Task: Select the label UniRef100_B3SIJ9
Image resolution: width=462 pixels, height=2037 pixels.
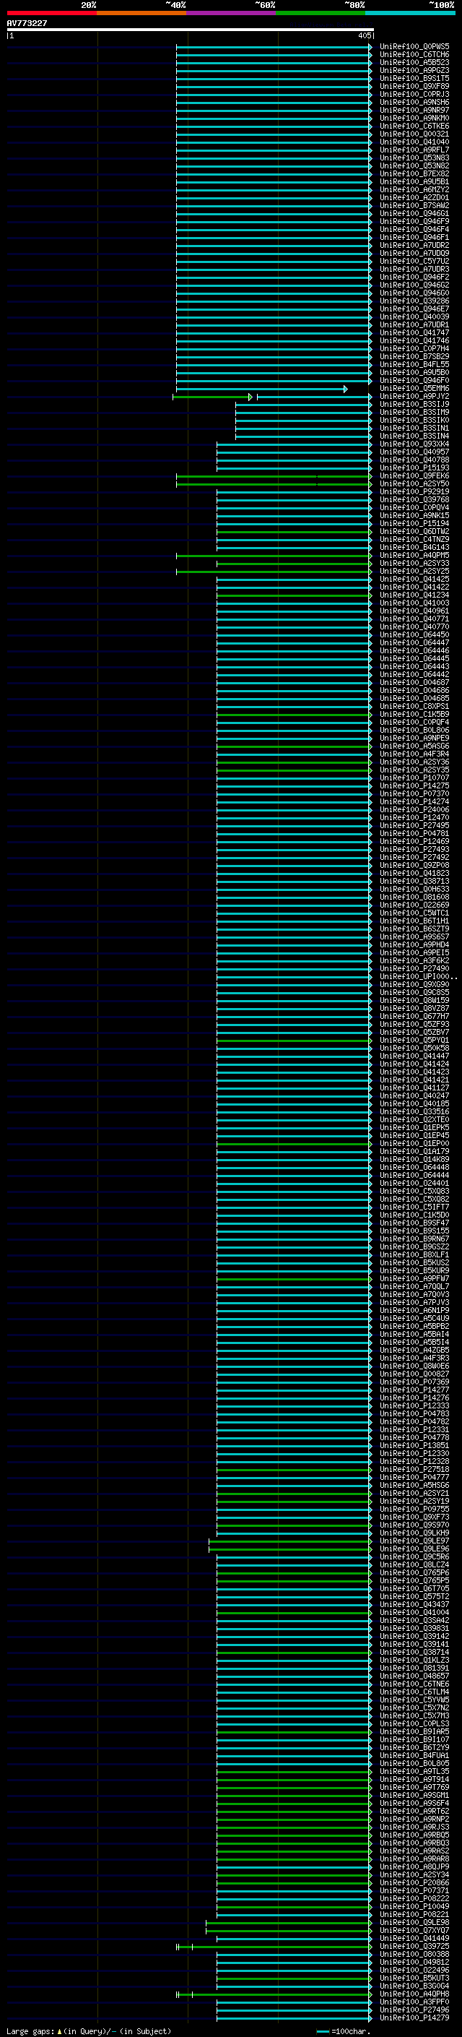Action: (x=414, y=404)
